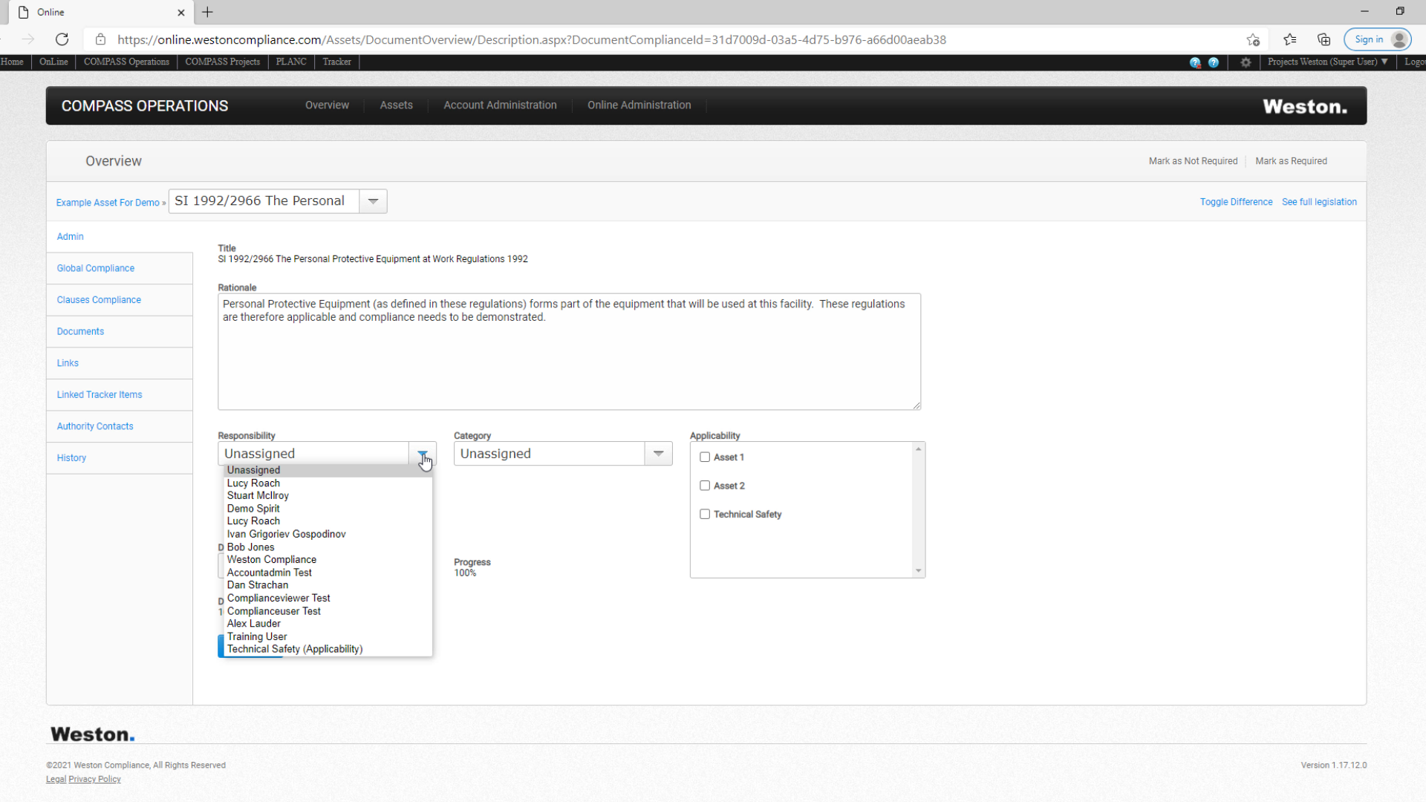The width and height of the screenshot is (1426, 802).
Task: Select Bob Jones from Responsibility list
Action: (250, 547)
